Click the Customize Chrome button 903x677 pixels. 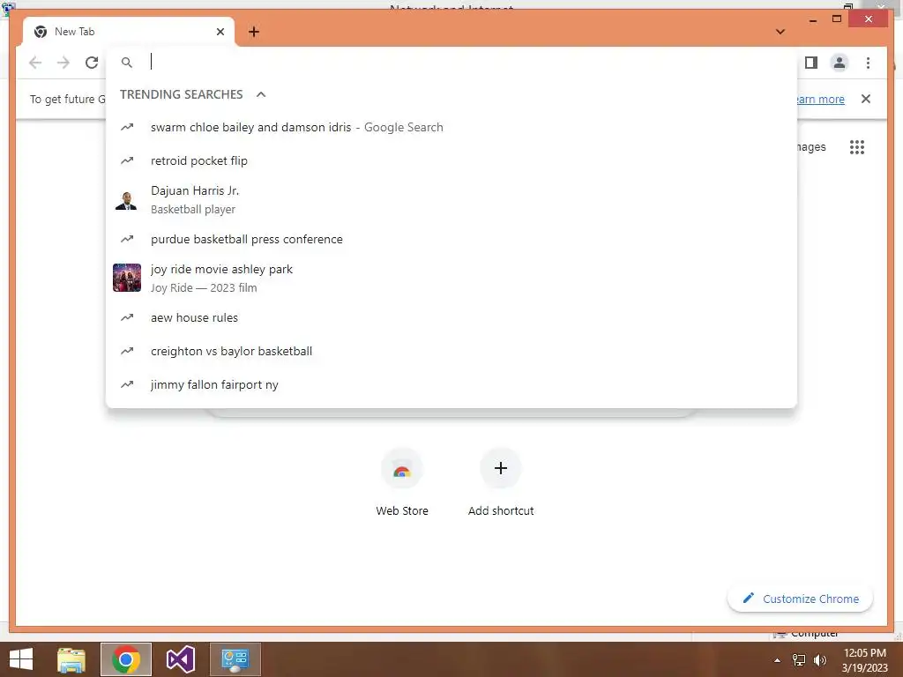click(801, 599)
